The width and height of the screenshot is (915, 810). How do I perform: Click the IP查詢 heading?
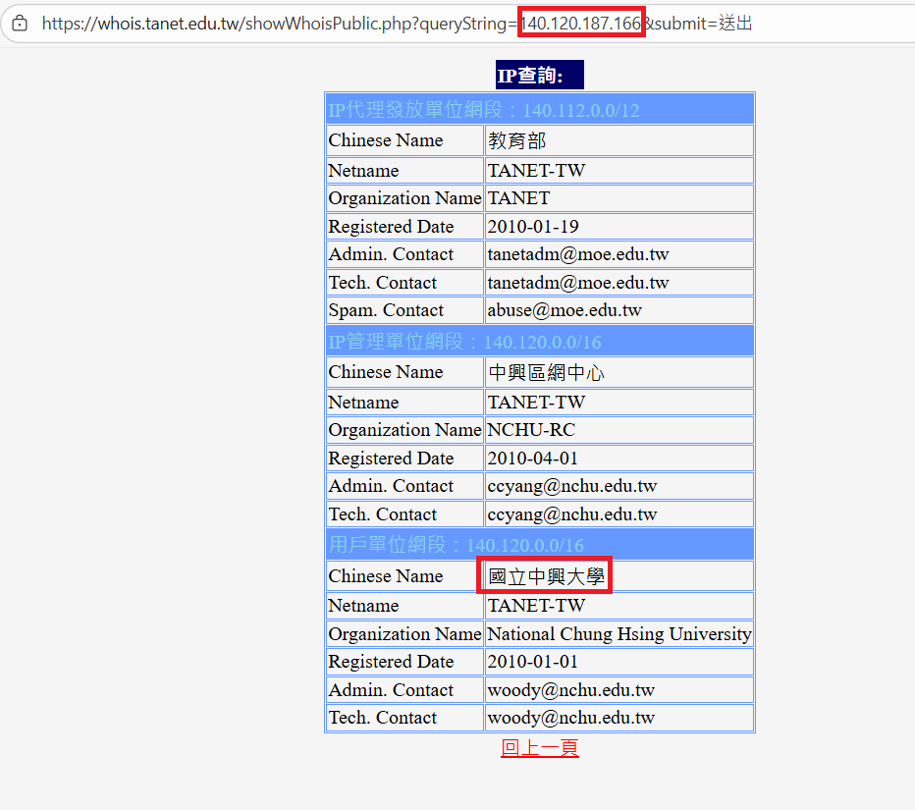(540, 76)
